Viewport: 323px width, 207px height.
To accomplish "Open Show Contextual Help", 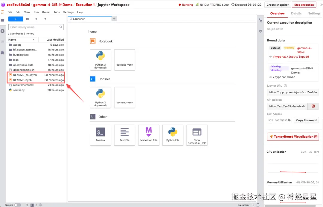I will (197, 135).
